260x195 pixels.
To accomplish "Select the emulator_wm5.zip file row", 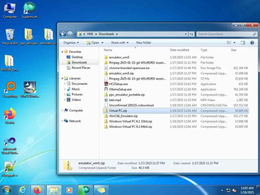I will (x=176, y=73).
